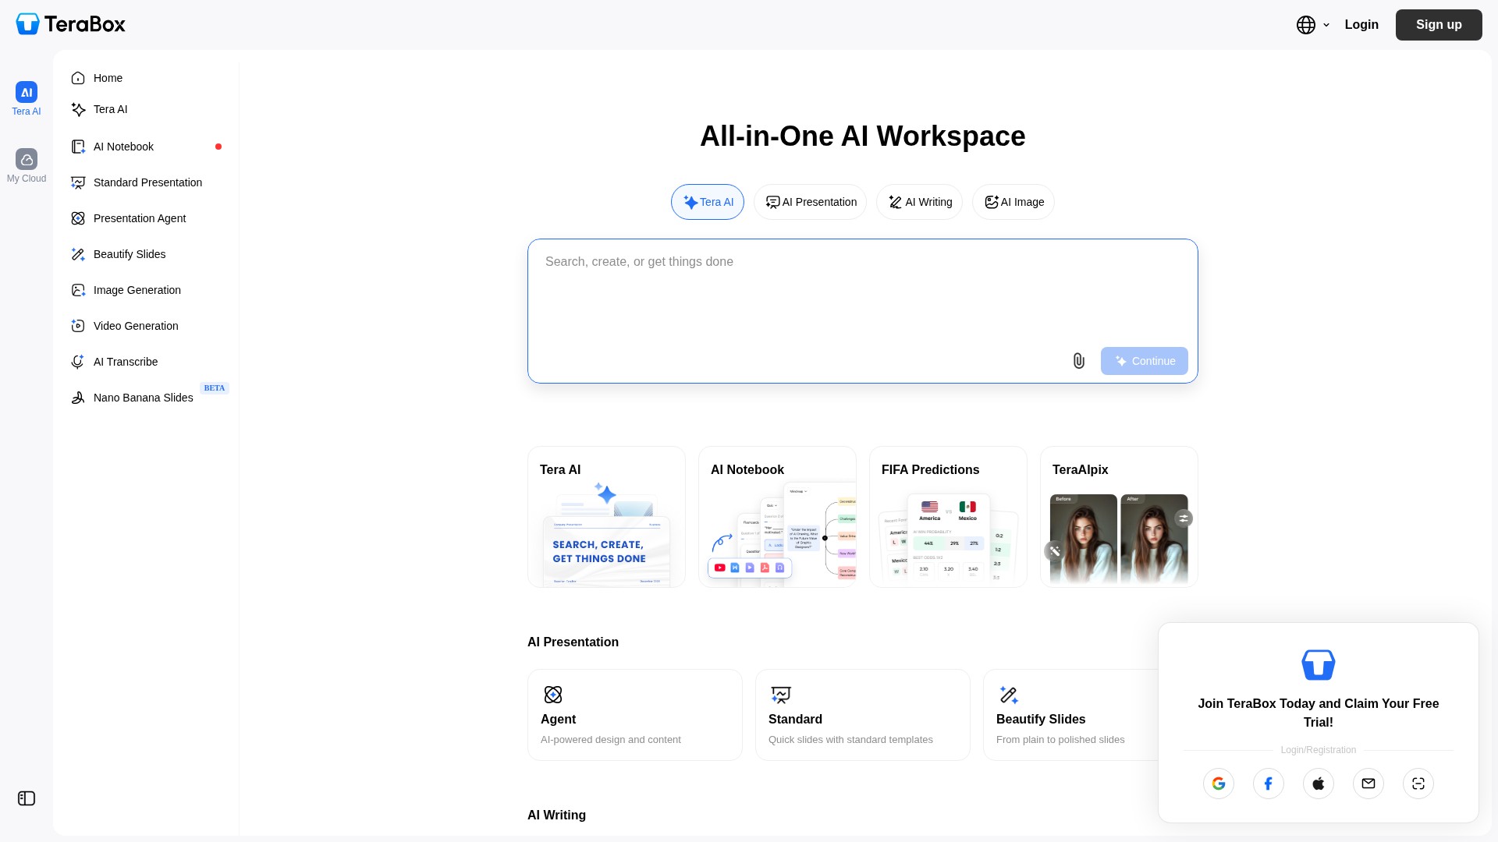Screen dimensions: 1498x842
Task: Click the BETA badge next to Nano Banana
Action: coord(215,388)
